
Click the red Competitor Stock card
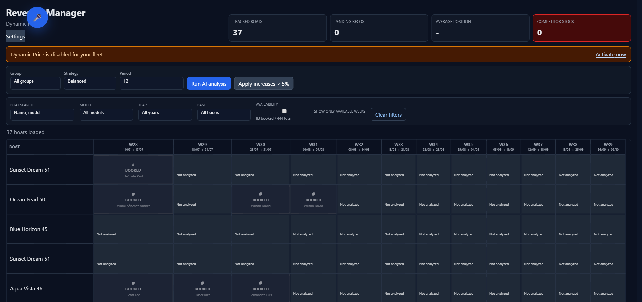pyautogui.click(x=582, y=28)
